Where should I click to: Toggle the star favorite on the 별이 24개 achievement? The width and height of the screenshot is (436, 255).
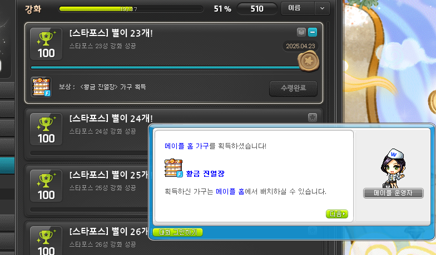(x=313, y=118)
